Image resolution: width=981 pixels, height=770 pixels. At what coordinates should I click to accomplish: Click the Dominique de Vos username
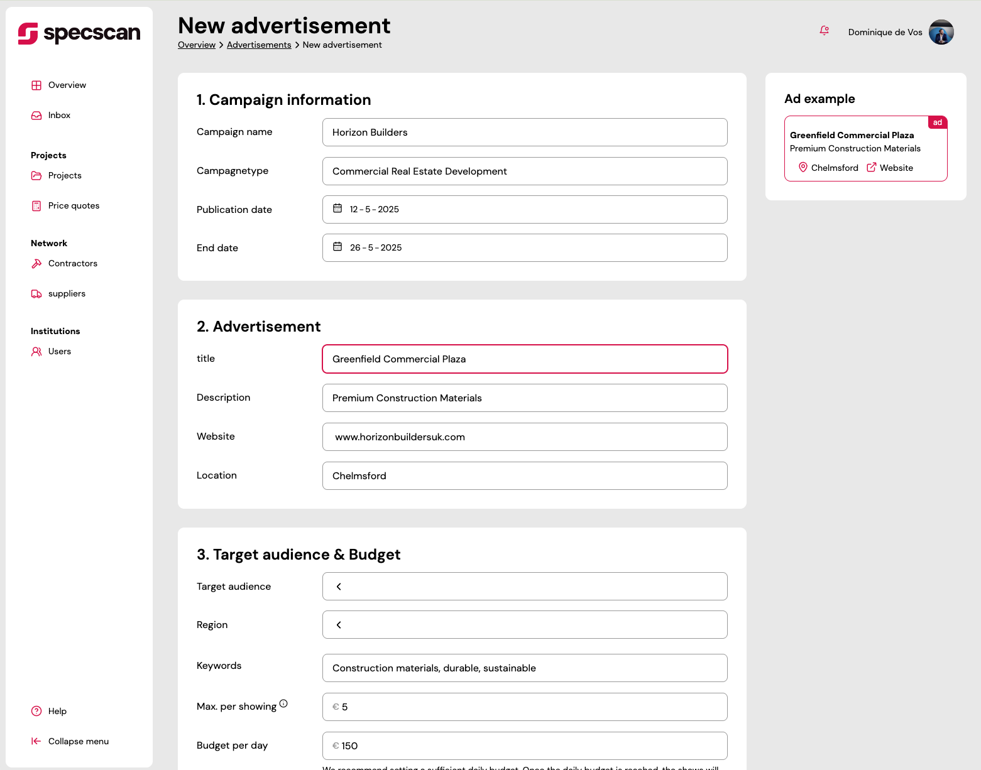tap(885, 32)
